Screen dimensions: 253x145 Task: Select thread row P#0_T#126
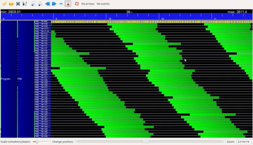42,73
